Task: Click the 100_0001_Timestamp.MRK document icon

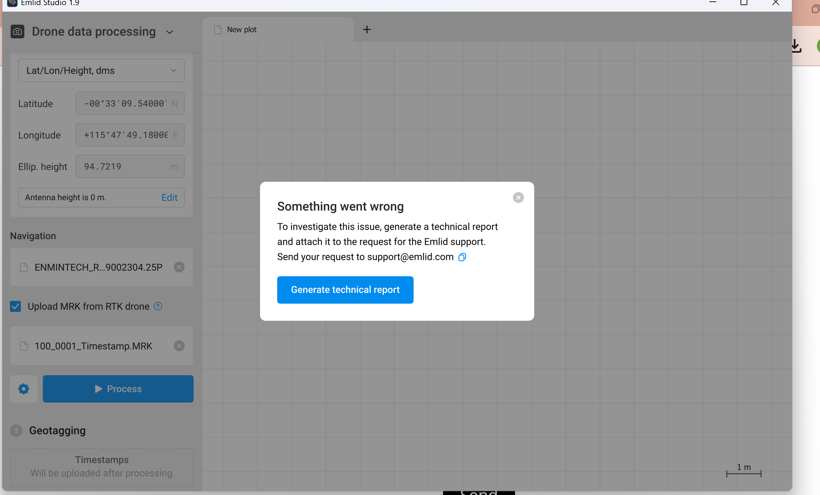Action: [24, 346]
